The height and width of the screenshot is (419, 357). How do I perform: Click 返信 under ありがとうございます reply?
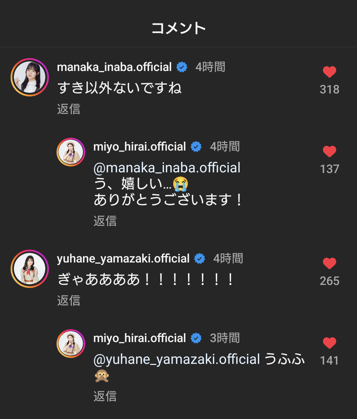[x=105, y=221]
